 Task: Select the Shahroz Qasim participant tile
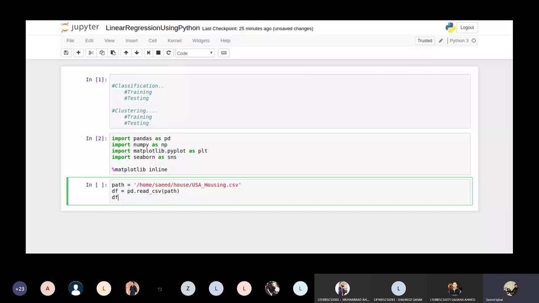(398, 289)
